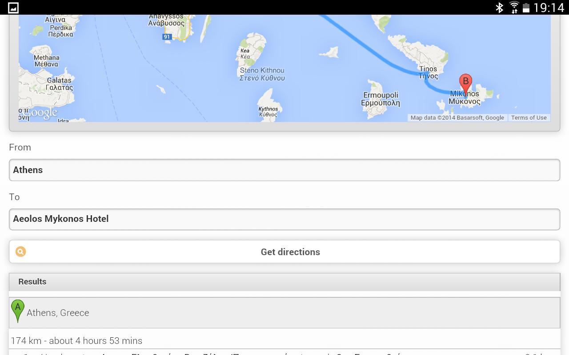Select the 174 km about 4 hours 53 mins text
Viewport: 569px width, 355px height.
point(76,341)
